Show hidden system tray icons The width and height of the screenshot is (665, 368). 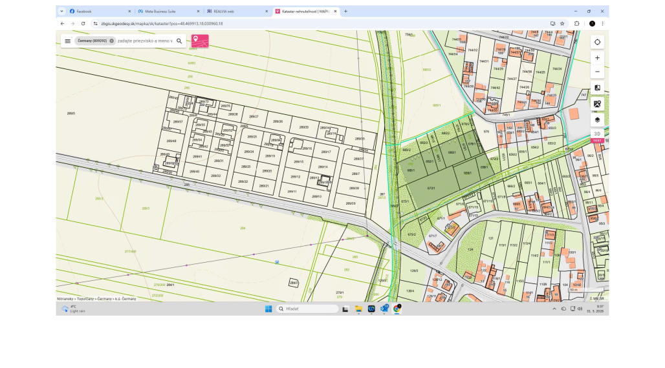[554, 309]
